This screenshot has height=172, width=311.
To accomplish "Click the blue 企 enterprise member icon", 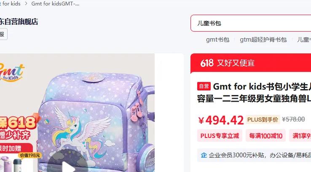I will 204,155.
